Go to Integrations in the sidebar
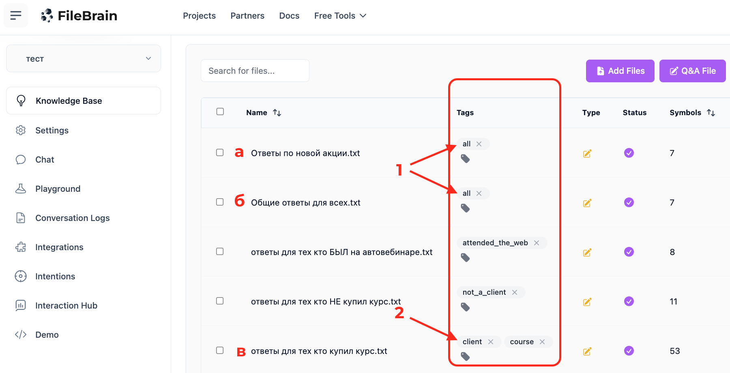730x373 pixels. click(x=59, y=247)
